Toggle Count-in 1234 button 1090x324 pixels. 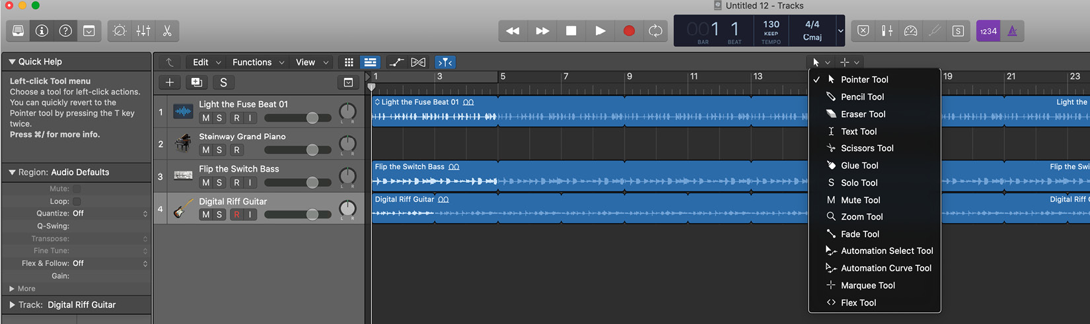pyautogui.click(x=988, y=31)
